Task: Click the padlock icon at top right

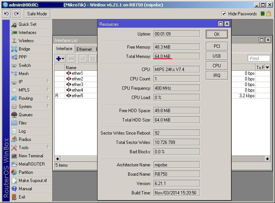Action: [x=269, y=13]
